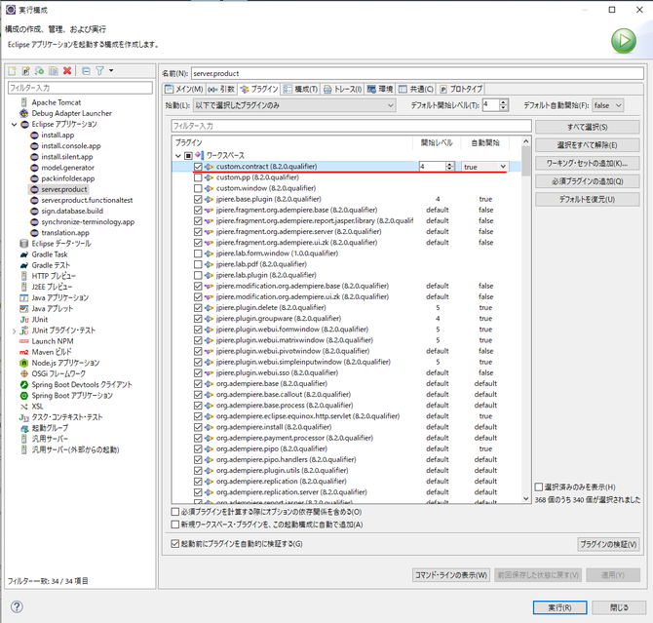Click すべて選択 button

(587, 127)
